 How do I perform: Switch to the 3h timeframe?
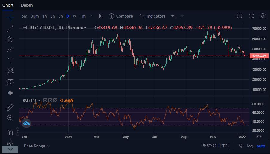(53, 16)
